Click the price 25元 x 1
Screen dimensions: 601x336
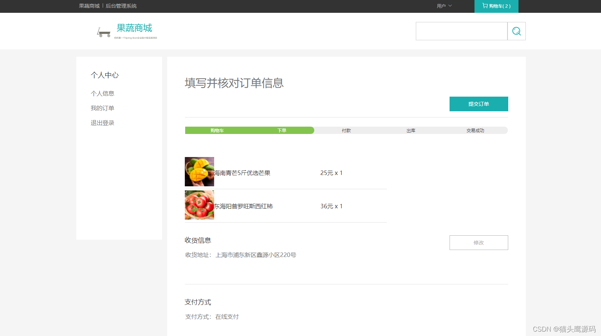(x=331, y=173)
